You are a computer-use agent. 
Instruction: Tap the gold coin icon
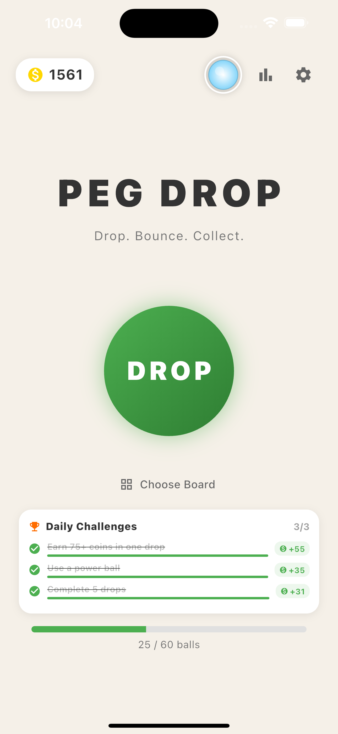(35, 75)
